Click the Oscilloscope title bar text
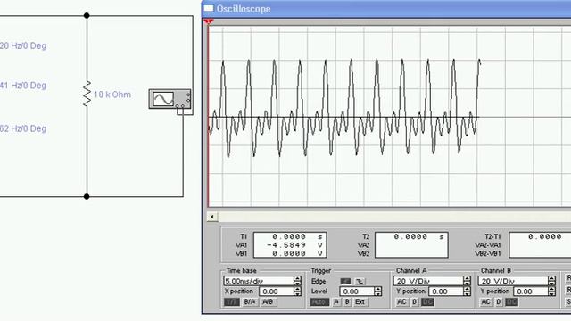The width and height of the screenshot is (571, 321). pos(244,9)
